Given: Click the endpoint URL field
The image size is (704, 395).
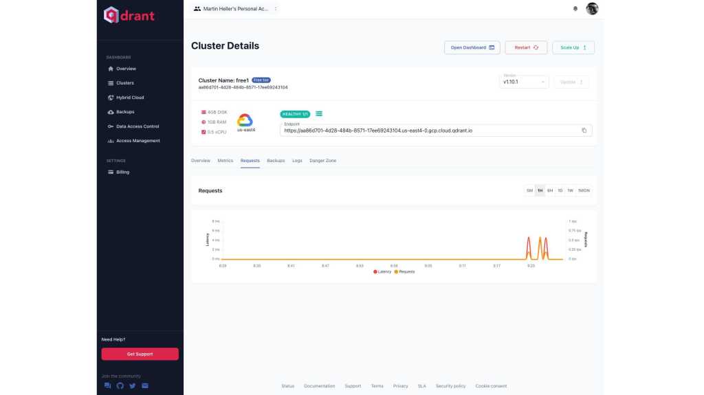Looking at the screenshot, I should pos(426,131).
